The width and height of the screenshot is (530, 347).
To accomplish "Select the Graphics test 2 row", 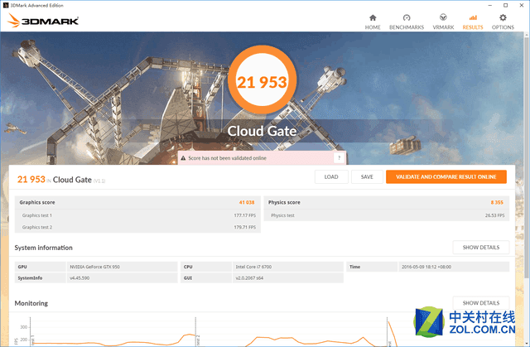I will tap(138, 227).
